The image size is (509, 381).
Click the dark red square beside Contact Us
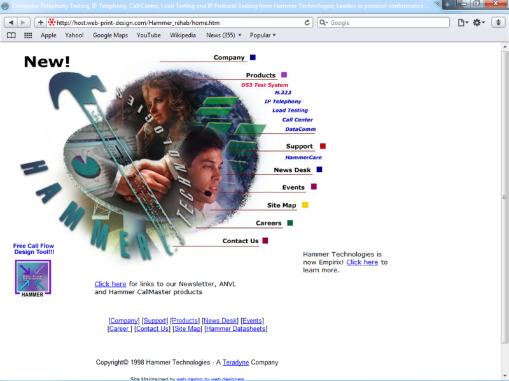(265, 241)
